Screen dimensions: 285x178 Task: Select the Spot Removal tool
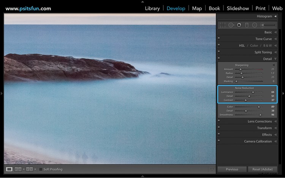point(231,25)
